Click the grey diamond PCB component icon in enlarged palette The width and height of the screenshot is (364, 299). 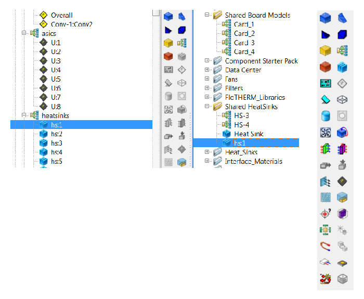(342, 83)
